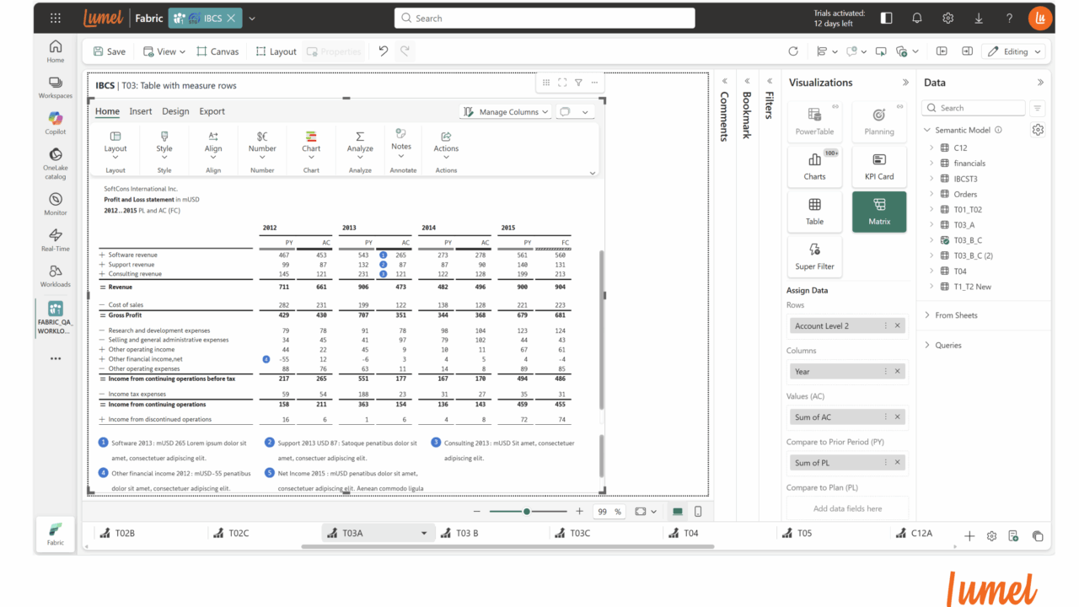
Task: Choose the KPI Card visualization
Action: 878,165
